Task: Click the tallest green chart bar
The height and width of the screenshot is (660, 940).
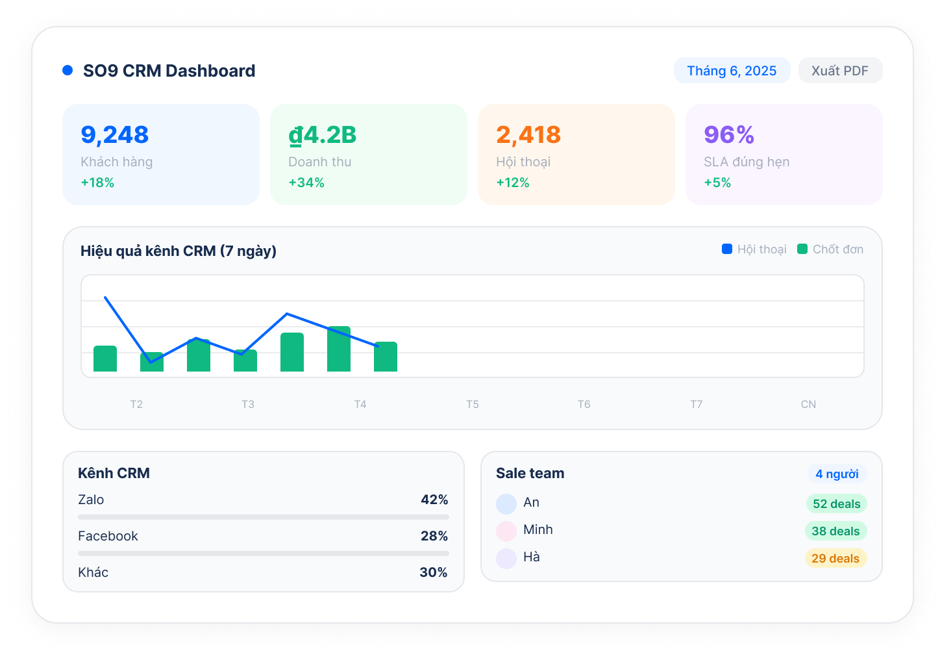Action: click(339, 349)
